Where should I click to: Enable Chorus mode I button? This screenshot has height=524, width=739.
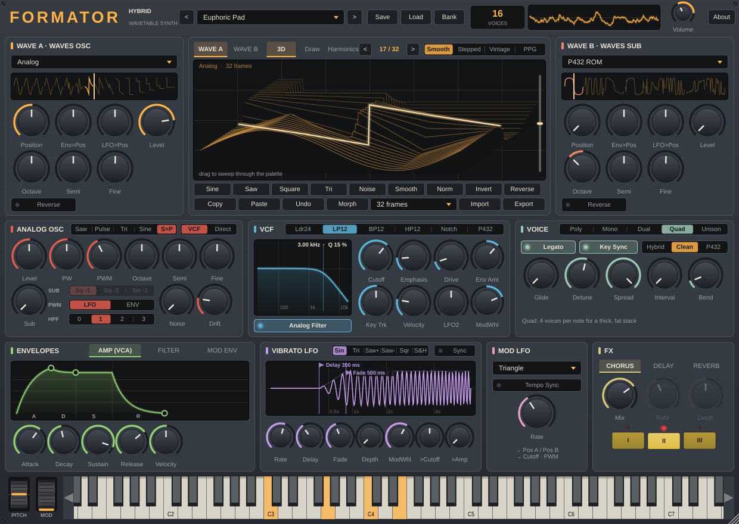[628, 441]
